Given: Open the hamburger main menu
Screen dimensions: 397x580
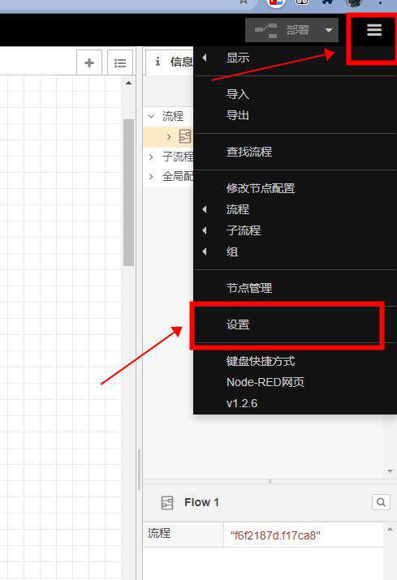Looking at the screenshot, I should coord(374,30).
